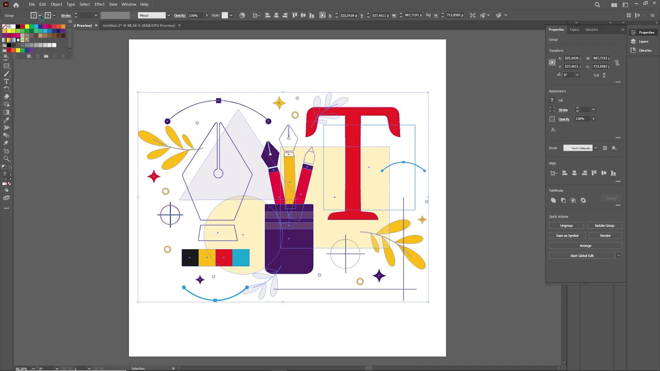Image resolution: width=660 pixels, height=371 pixels.
Task: Toggle the Isolate Selected Object icon
Action: (473, 15)
